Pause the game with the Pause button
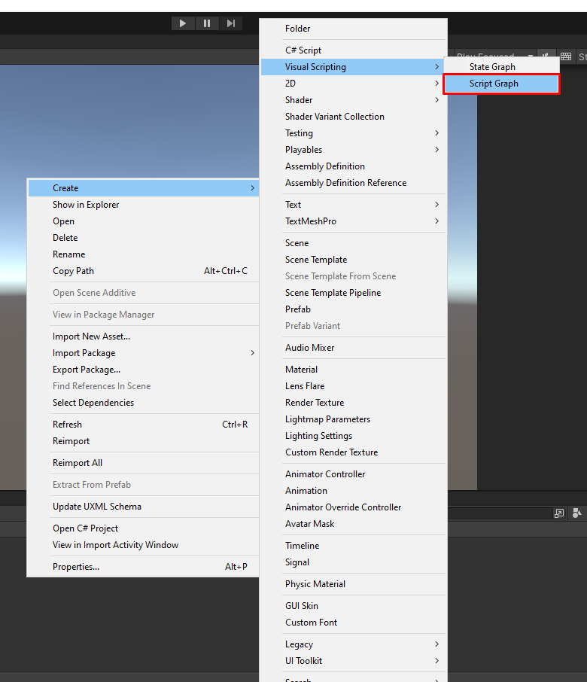The height and width of the screenshot is (682, 587). click(207, 23)
